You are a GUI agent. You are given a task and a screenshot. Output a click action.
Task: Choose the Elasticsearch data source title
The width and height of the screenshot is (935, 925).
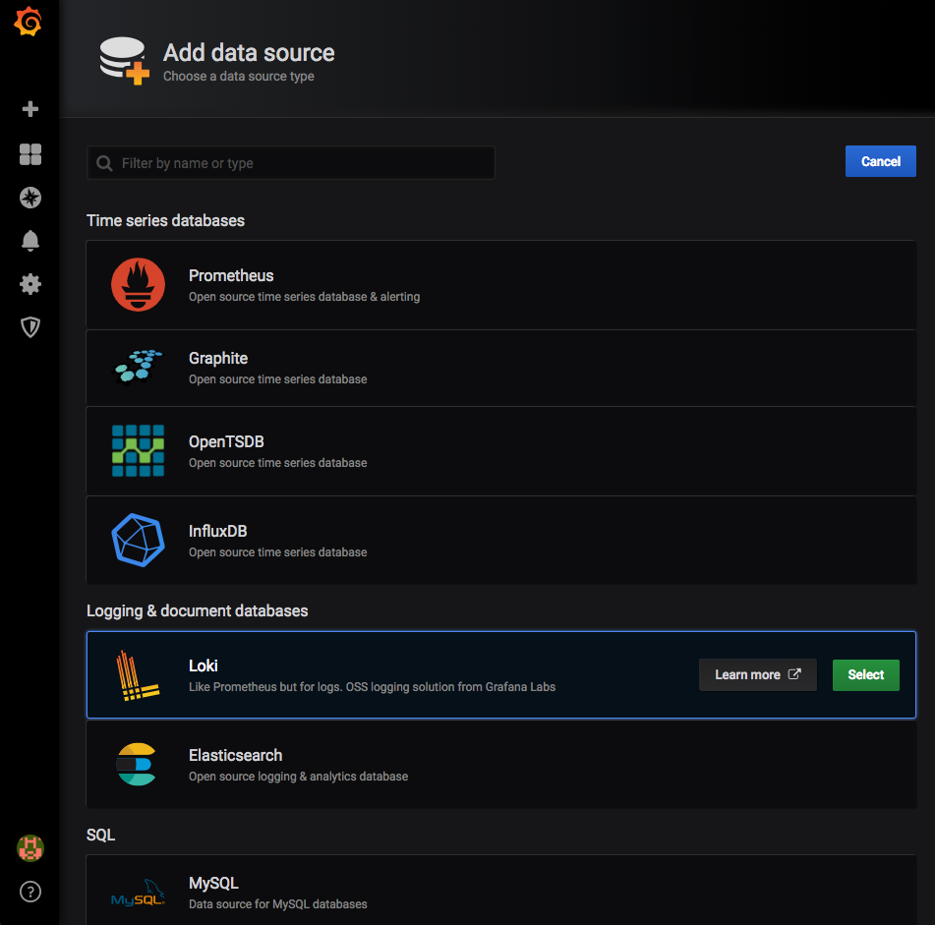click(x=236, y=755)
